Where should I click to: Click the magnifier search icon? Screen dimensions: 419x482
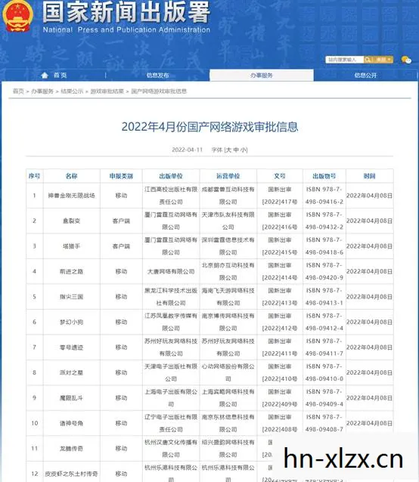click(368, 60)
